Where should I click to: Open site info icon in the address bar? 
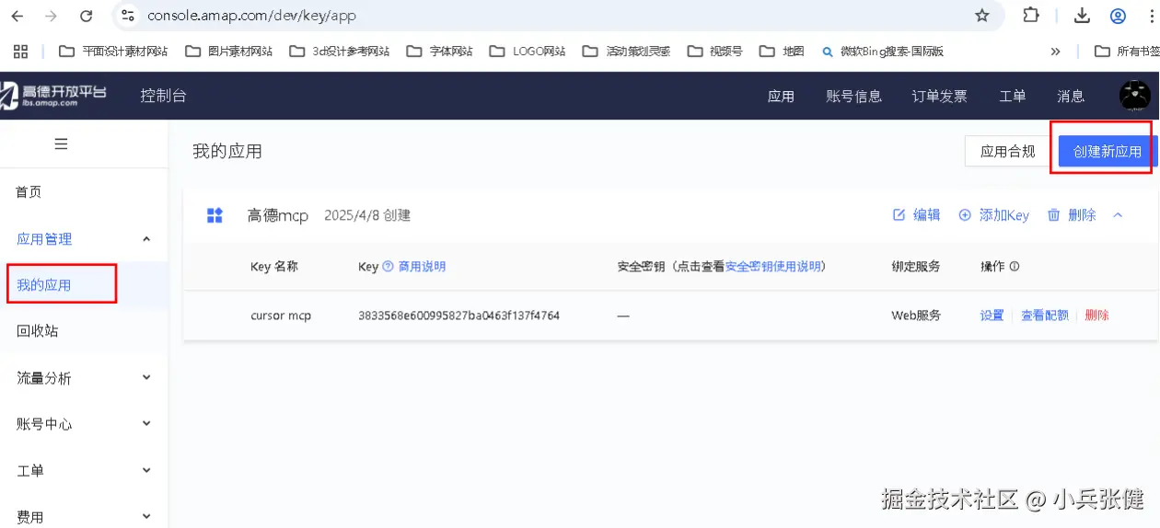pos(128,16)
